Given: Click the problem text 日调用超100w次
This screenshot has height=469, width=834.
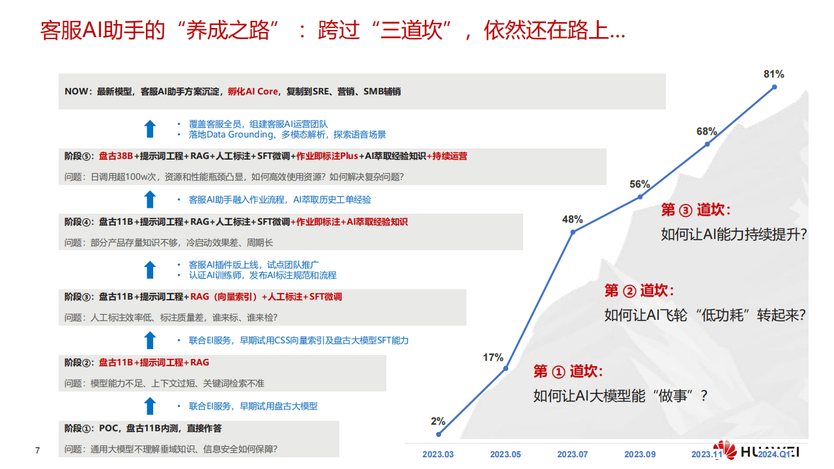Looking at the screenshot, I should pyautogui.click(x=234, y=177).
